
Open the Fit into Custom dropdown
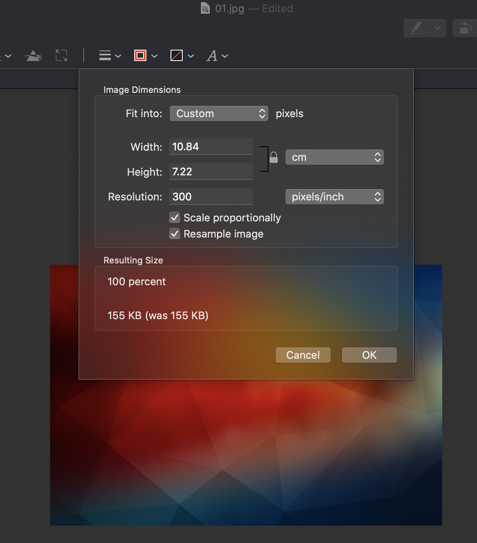(x=219, y=114)
